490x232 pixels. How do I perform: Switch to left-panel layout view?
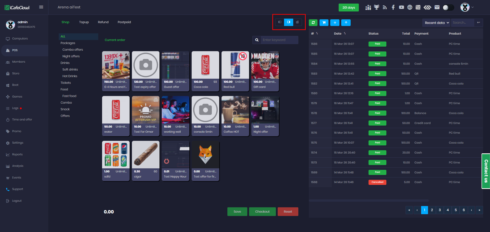280,22
